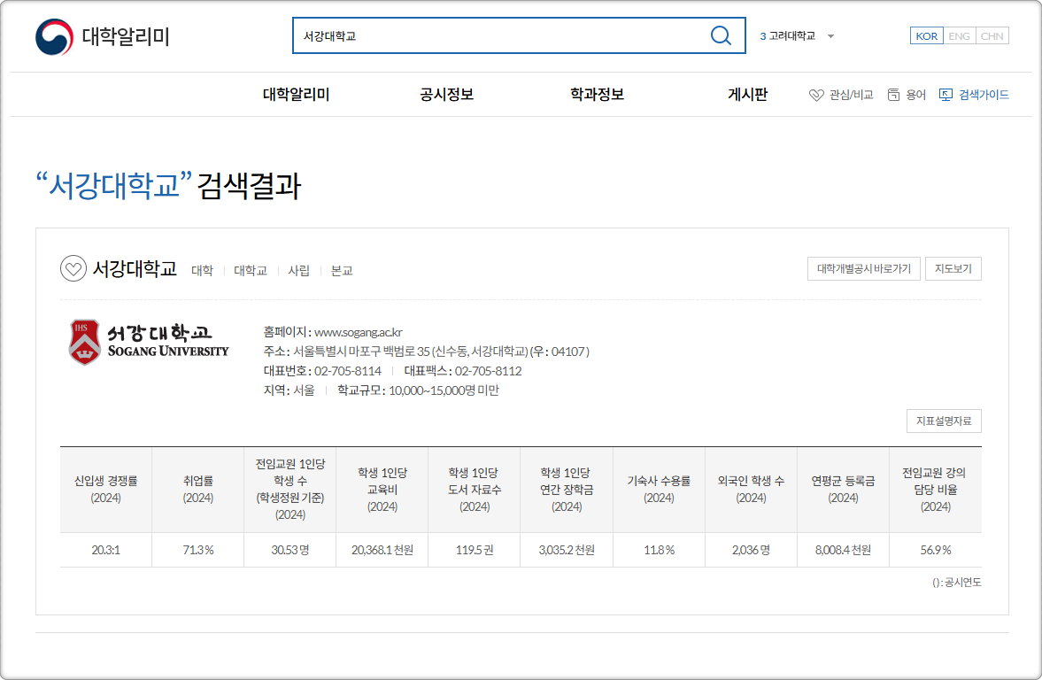Open the 관심/비교 link
Image resolution: width=1042 pixels, height=680 pixels.
point(852,95)
